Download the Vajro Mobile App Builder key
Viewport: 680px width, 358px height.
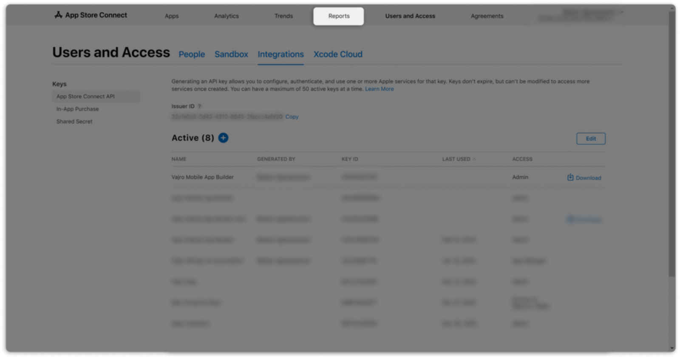[584, 178]
